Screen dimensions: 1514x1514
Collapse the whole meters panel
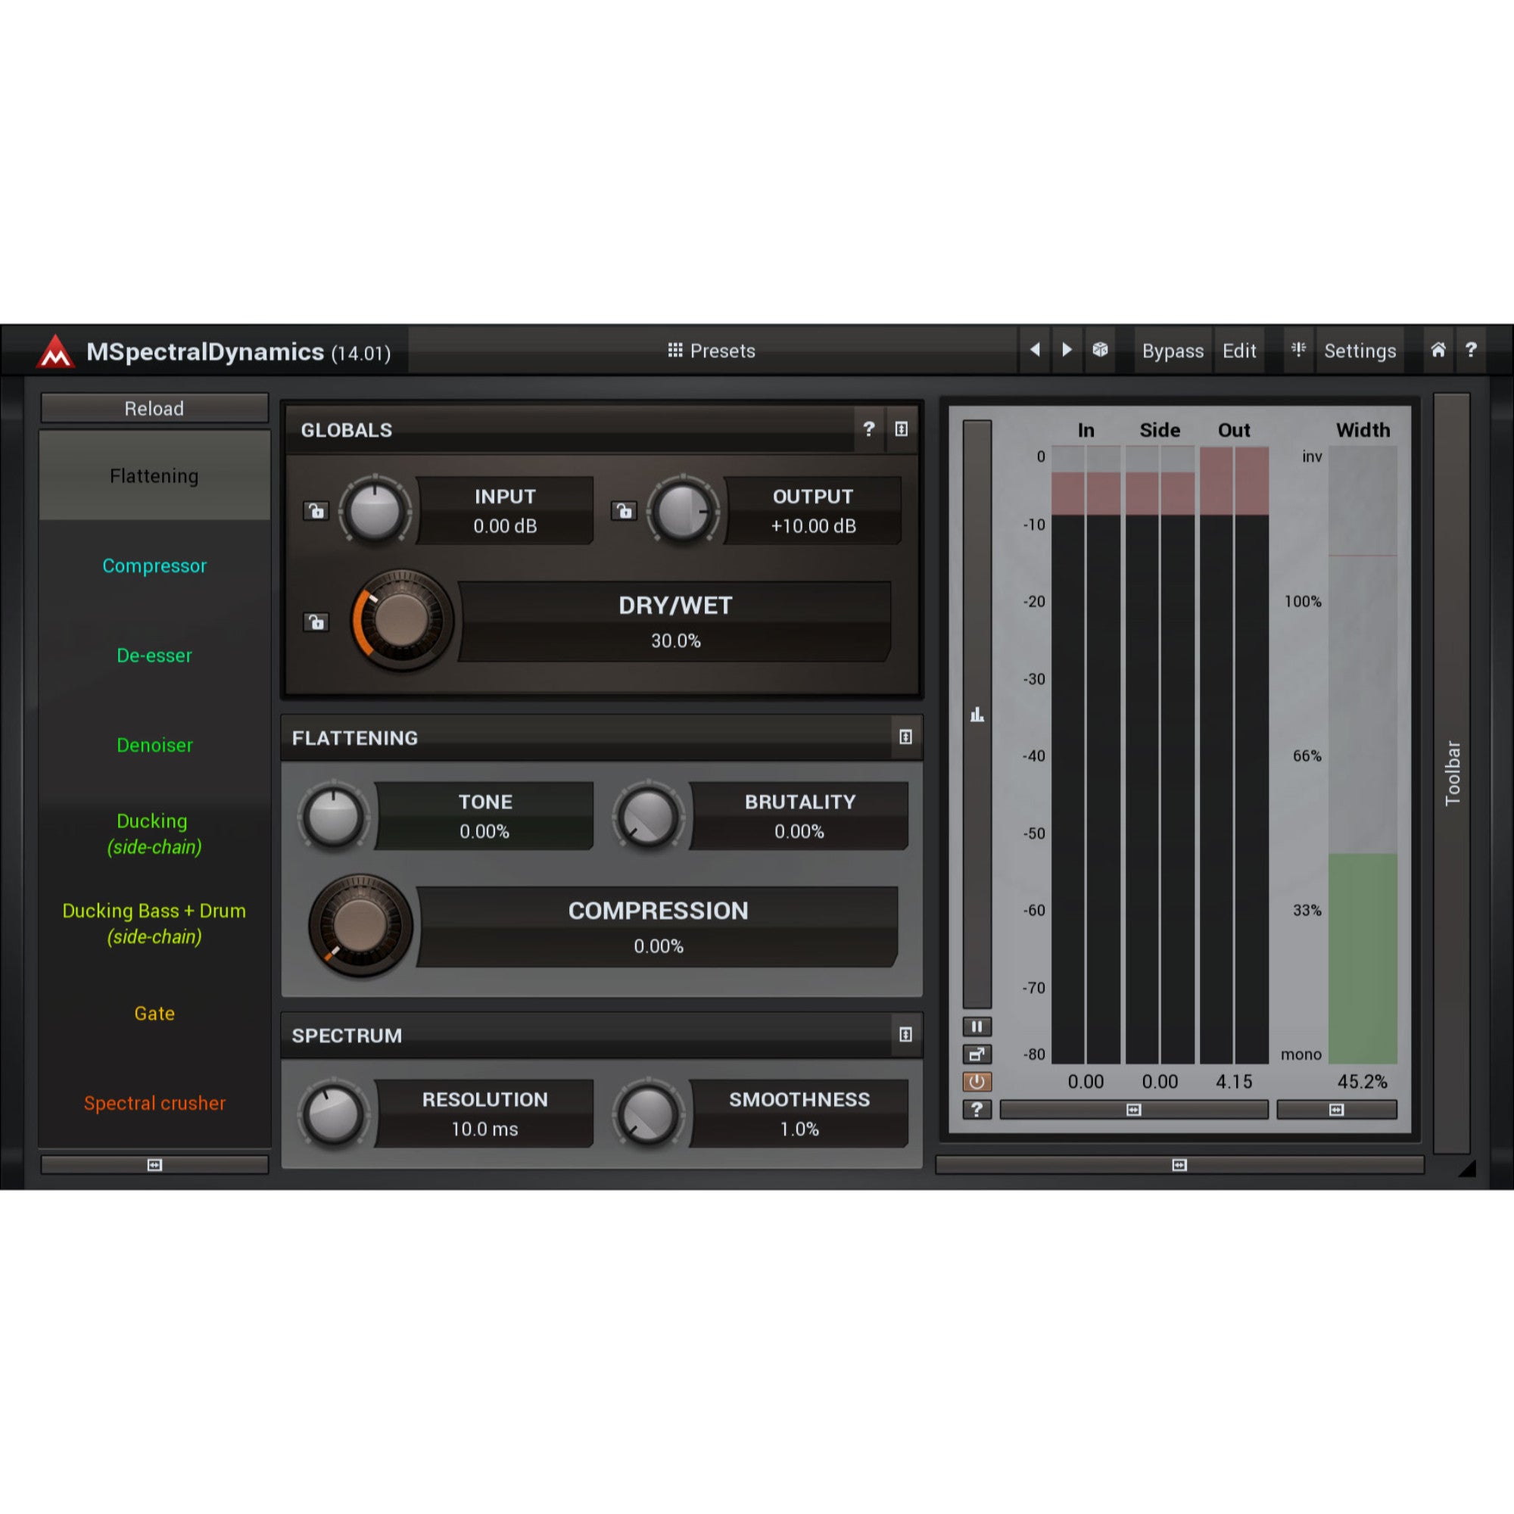(x=1179, y=1165)
